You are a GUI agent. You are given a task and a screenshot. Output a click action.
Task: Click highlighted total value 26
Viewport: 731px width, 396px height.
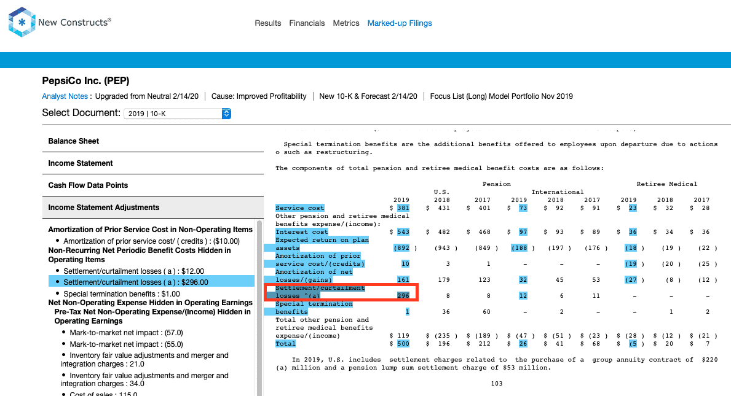523,344
